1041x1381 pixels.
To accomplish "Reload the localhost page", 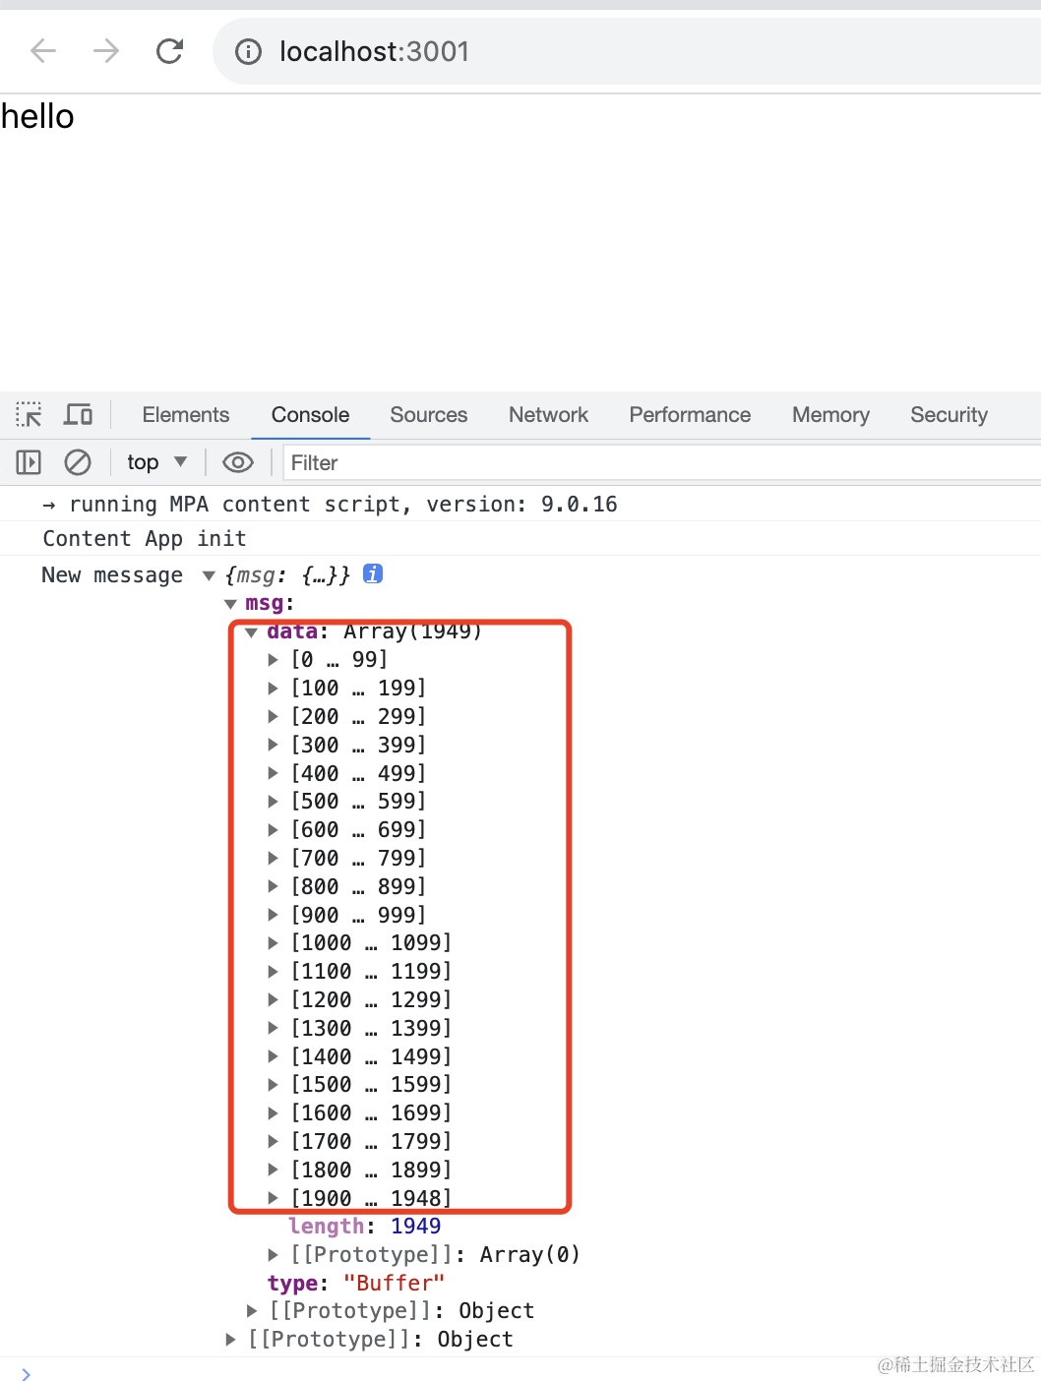I will (170, 50).
